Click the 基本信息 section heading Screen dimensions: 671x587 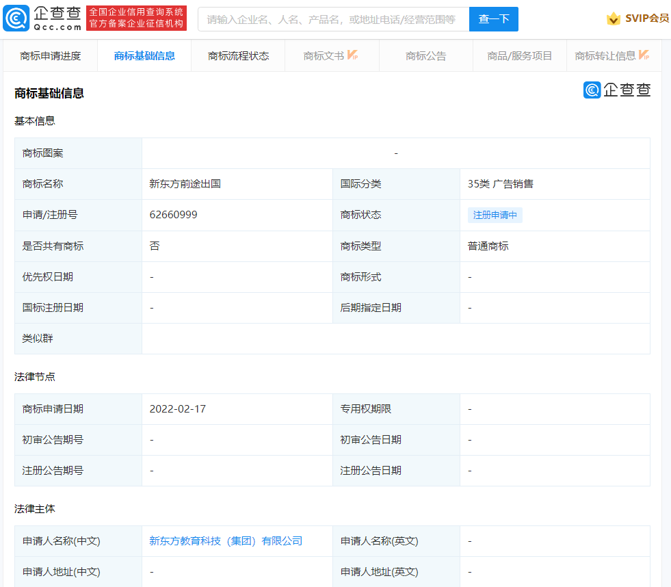[35, 120]
